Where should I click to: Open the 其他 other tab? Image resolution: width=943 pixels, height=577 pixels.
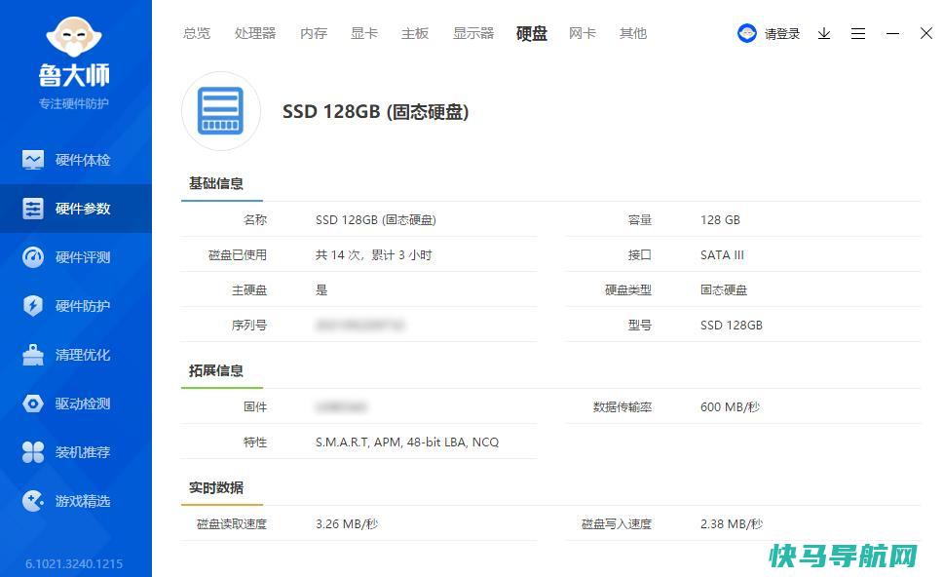point(633,33)
